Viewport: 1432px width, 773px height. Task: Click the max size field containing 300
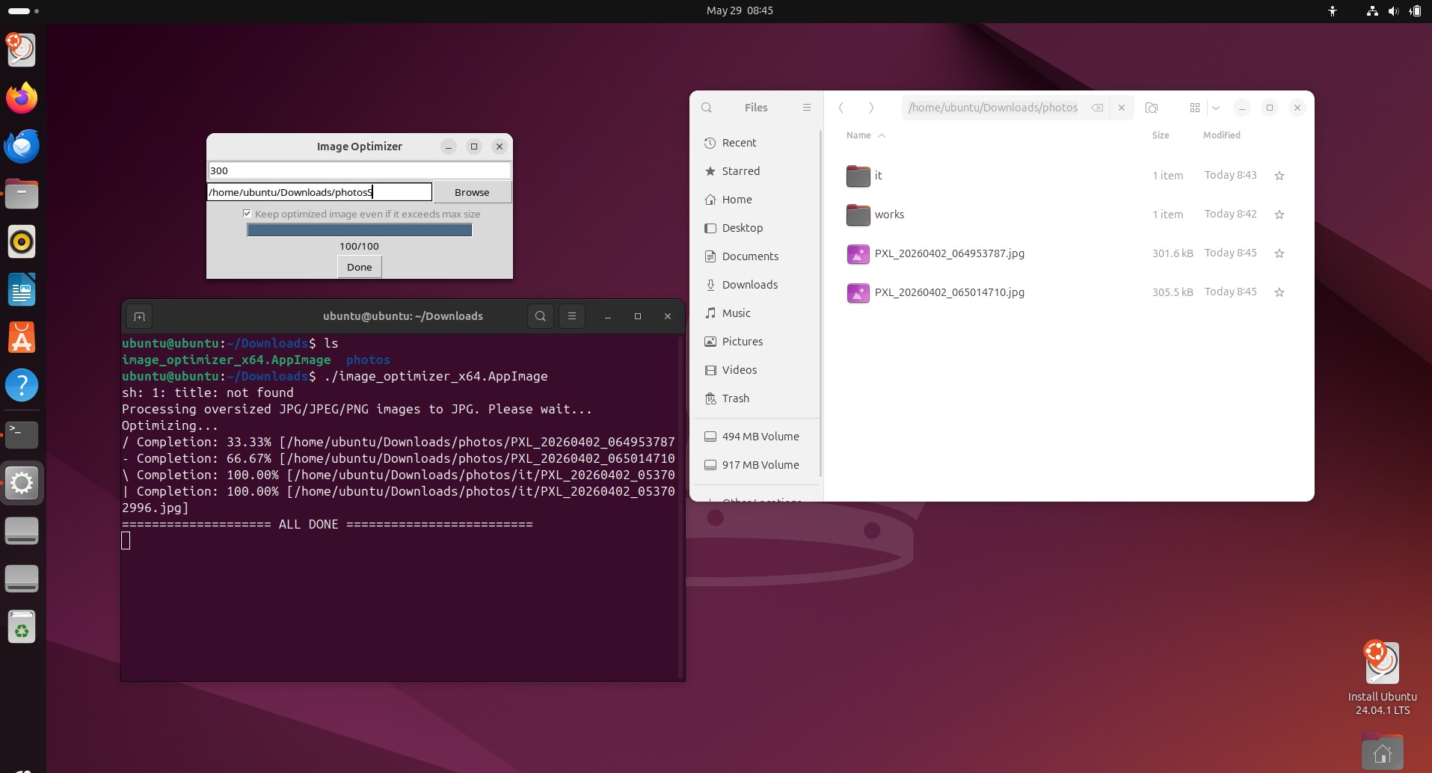pyautogui.click(x=359, y=170)
